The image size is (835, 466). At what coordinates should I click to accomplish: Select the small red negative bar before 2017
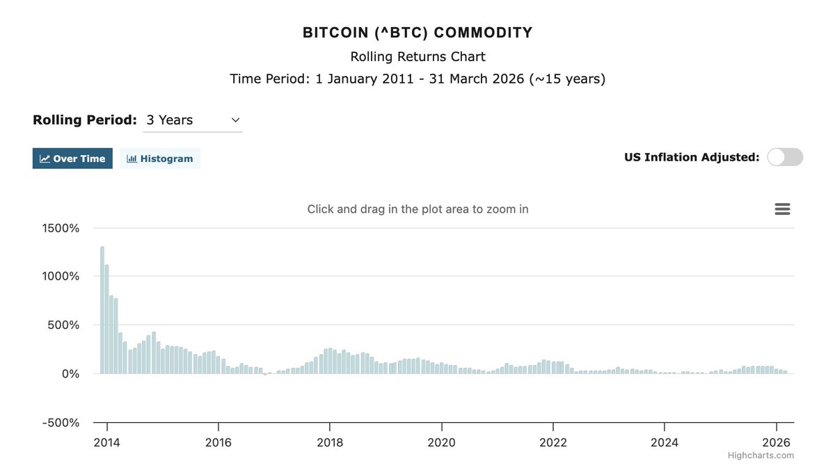pos(265,374)
